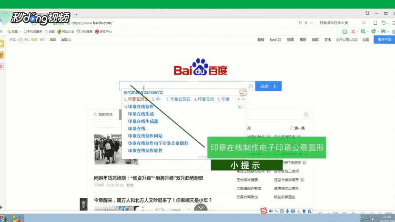395x222 pixels.
Task: Open the 谷歌 bookmark
Action: 50,31
